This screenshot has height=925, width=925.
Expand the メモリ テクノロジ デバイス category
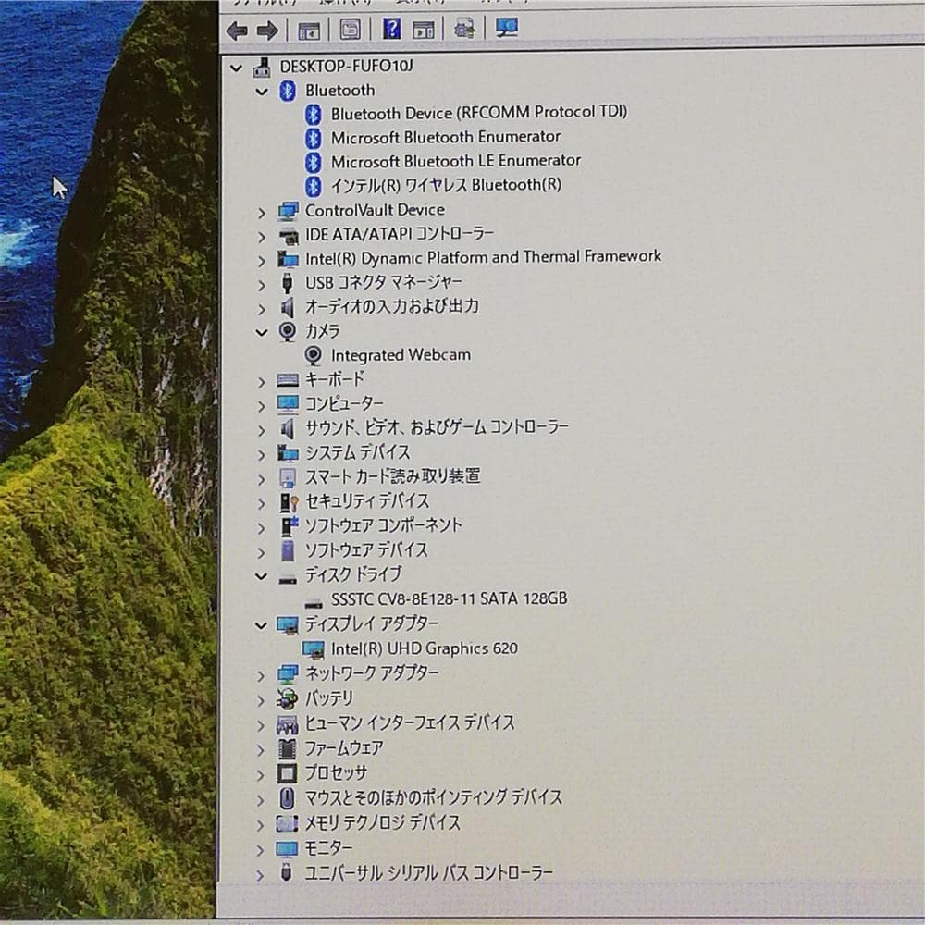point(262,825)
